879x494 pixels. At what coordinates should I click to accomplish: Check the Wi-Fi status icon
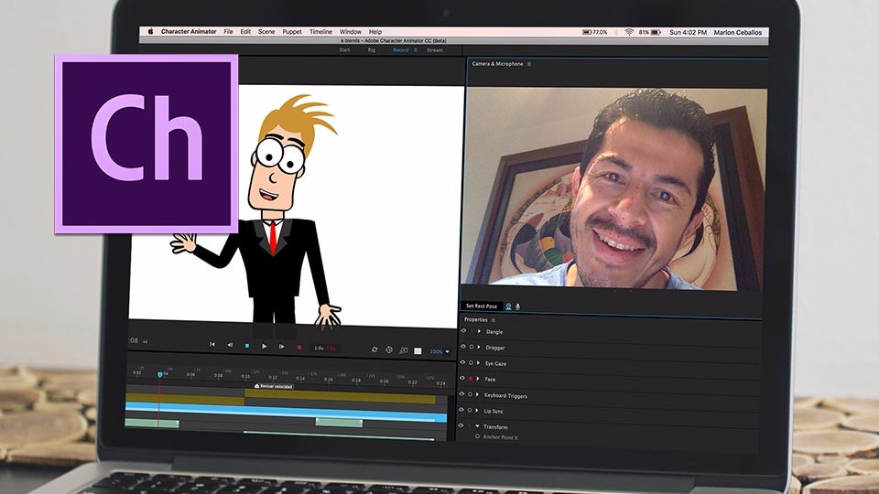(x=629, y=33)
